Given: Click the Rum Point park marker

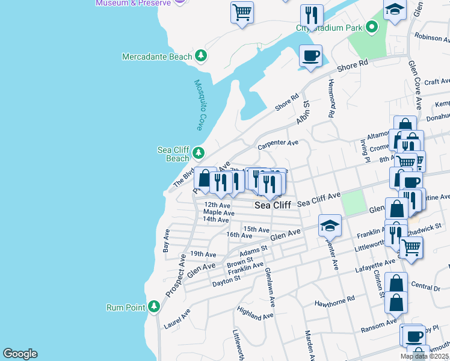Looking at the screenshot, I should pos(154,306).
